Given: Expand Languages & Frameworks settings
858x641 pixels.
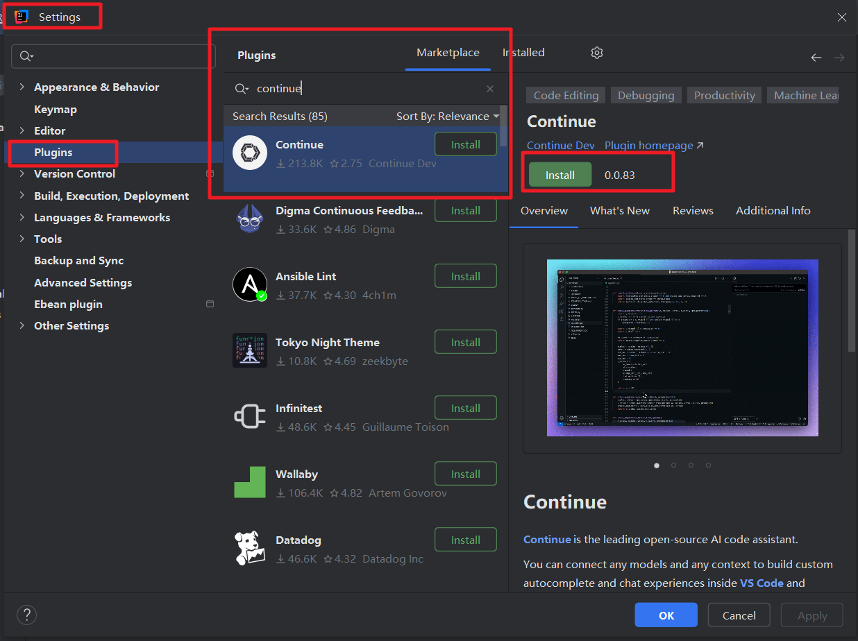Looking at the screenshot, I should click(22, 217).
